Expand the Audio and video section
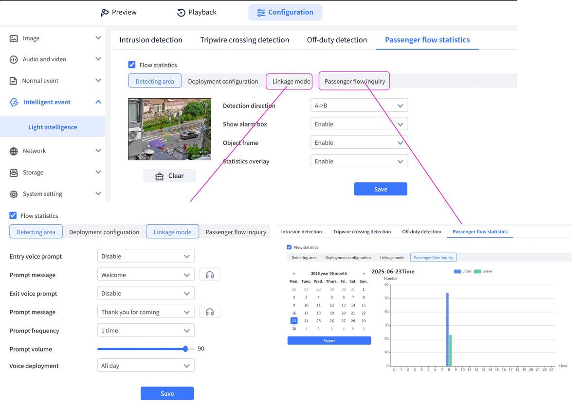The height and width of the screenshot is (403, 584). pos(98,59)
